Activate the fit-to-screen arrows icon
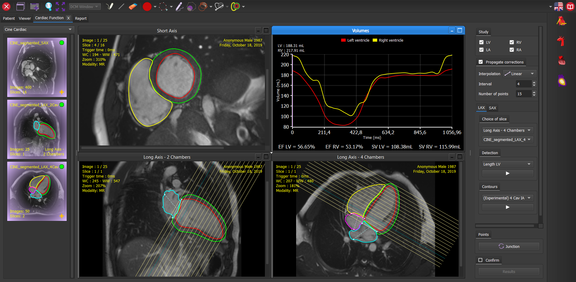Image resolution: width=576 pixels, height=282 pixels. tap(60, 6)
